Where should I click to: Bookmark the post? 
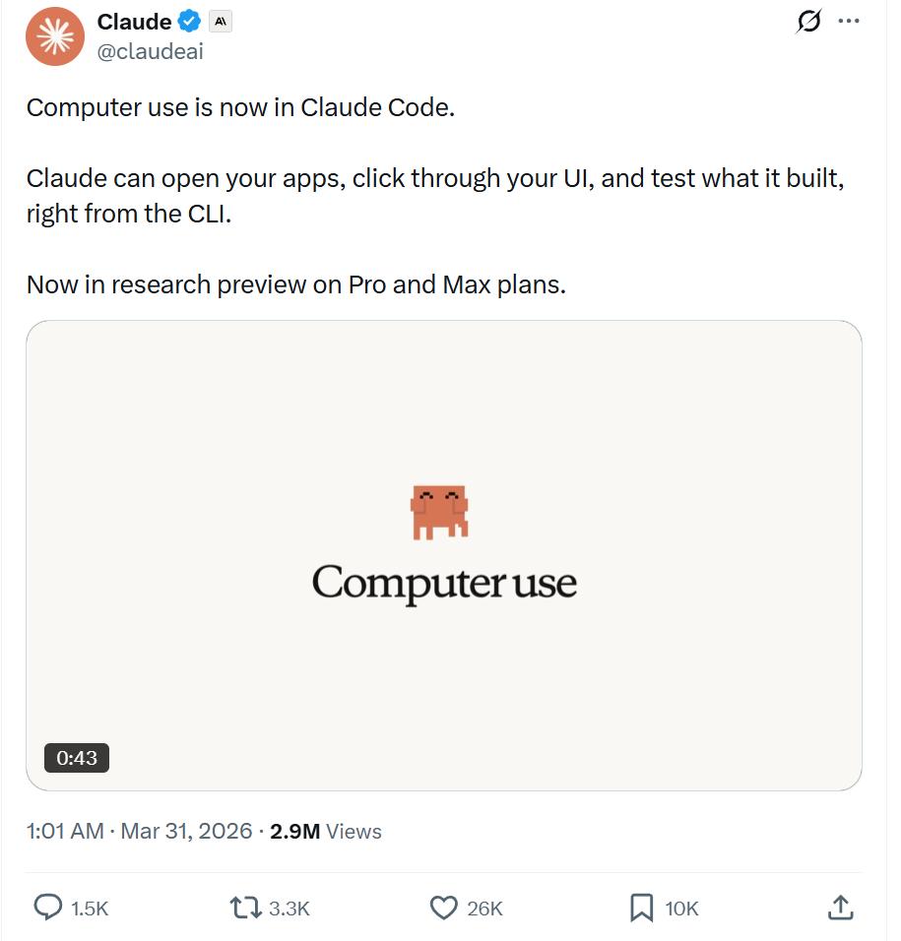click(641, 909)
